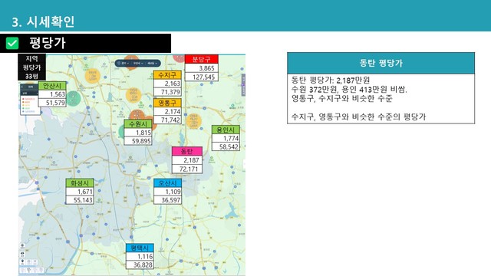This screenshot has width=491, height=276.
Task: Click the slide title 3. 시세확인
Action: pos(43,22)
